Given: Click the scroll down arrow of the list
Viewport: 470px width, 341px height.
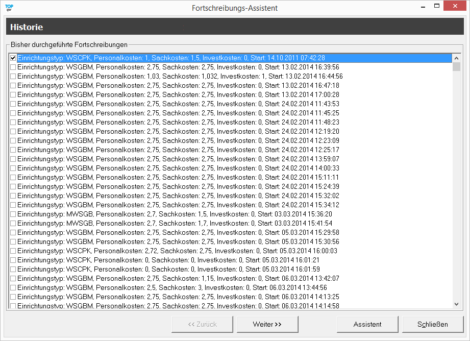Looking at the screenshot, I should [x=456, y=304].
